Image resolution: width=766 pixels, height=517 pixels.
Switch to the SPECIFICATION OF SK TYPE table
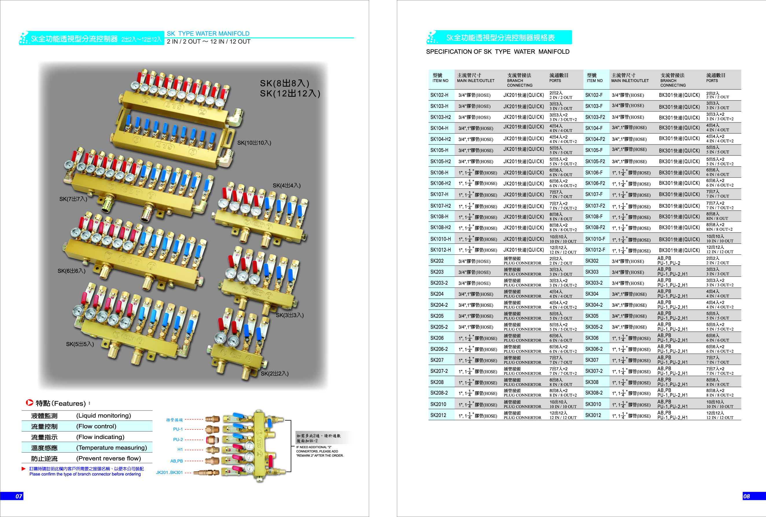497,51
